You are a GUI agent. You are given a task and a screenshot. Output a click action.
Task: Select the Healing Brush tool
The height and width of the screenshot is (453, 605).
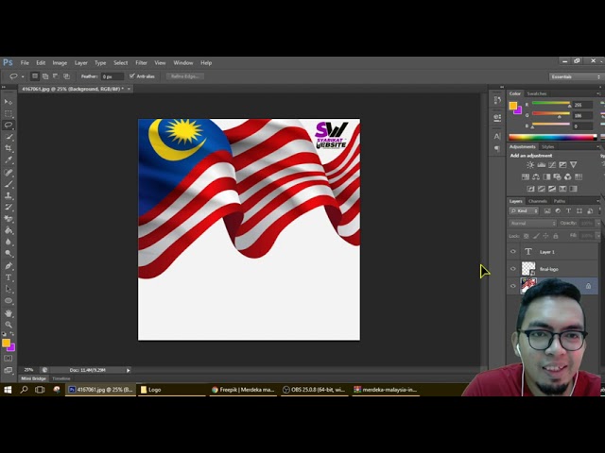click(x=9, y=172)
